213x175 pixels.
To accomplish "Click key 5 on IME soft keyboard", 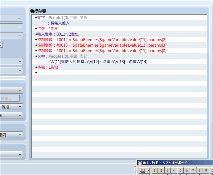I will click(x=181, y=170).
